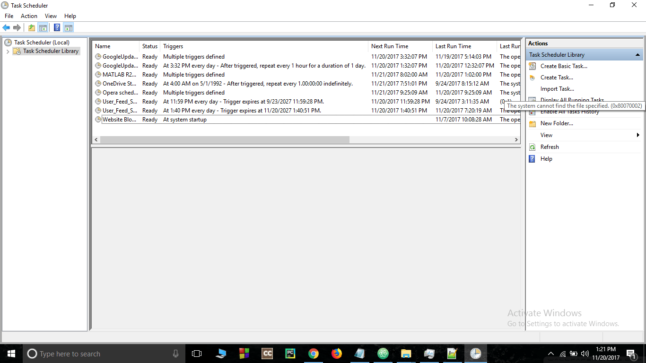Toggle the Show/Hide Action Pane icon
Viewport: 646px width, 363px height.
[x=68, y=28]
